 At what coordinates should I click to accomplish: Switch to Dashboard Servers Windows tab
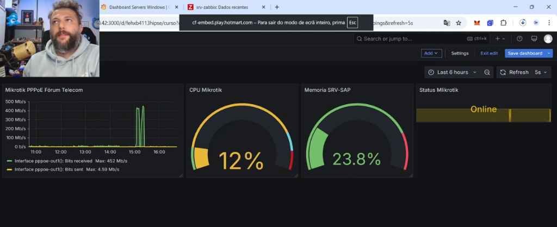point(139,7)
